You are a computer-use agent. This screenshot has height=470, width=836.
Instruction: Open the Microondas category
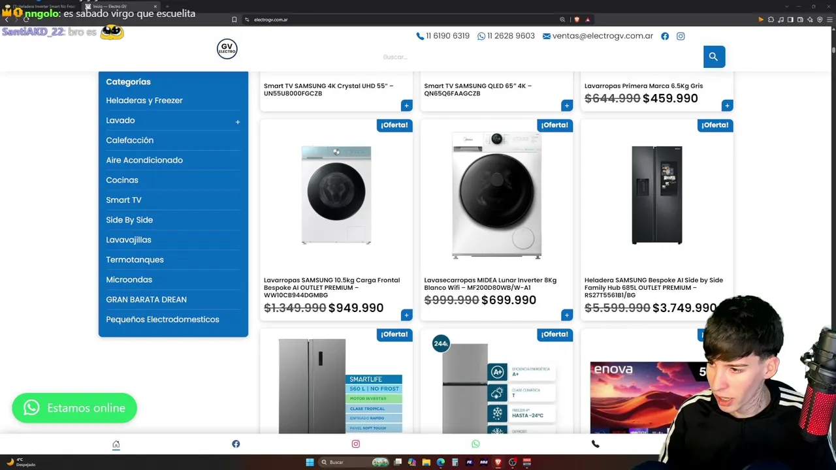(x=129, y=279)
